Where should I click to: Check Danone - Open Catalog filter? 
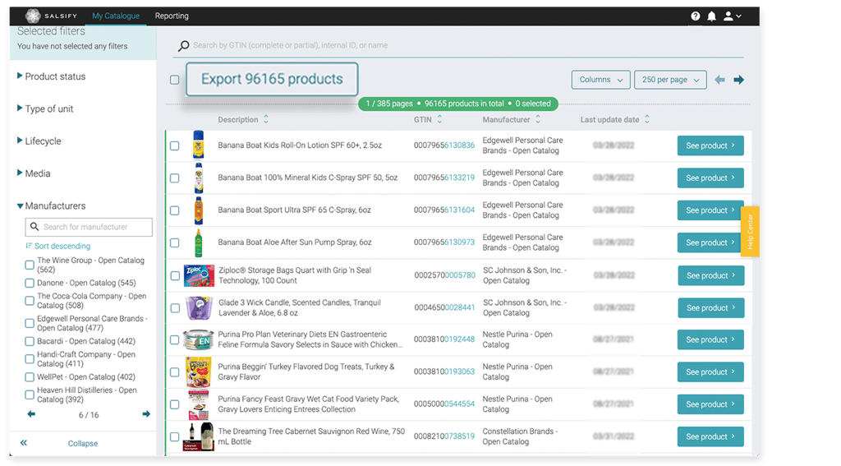point(30,283)
